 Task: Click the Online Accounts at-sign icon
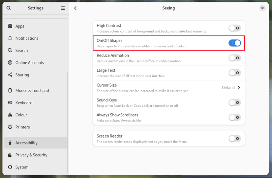tap(10, 62)
